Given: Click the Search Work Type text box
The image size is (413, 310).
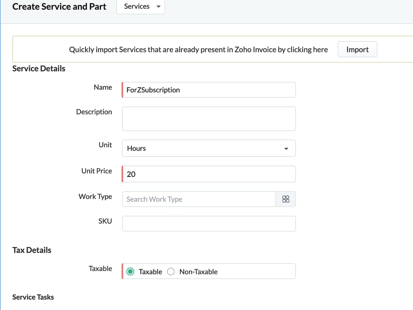Looking at the screenshot, I should coord(198,199).
